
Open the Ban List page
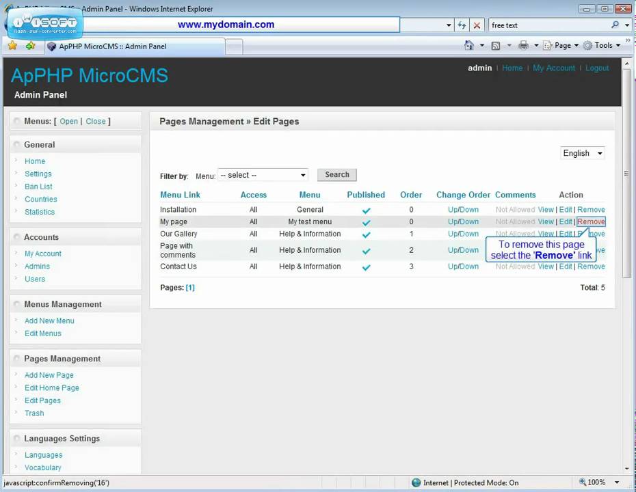coord(38,187)
